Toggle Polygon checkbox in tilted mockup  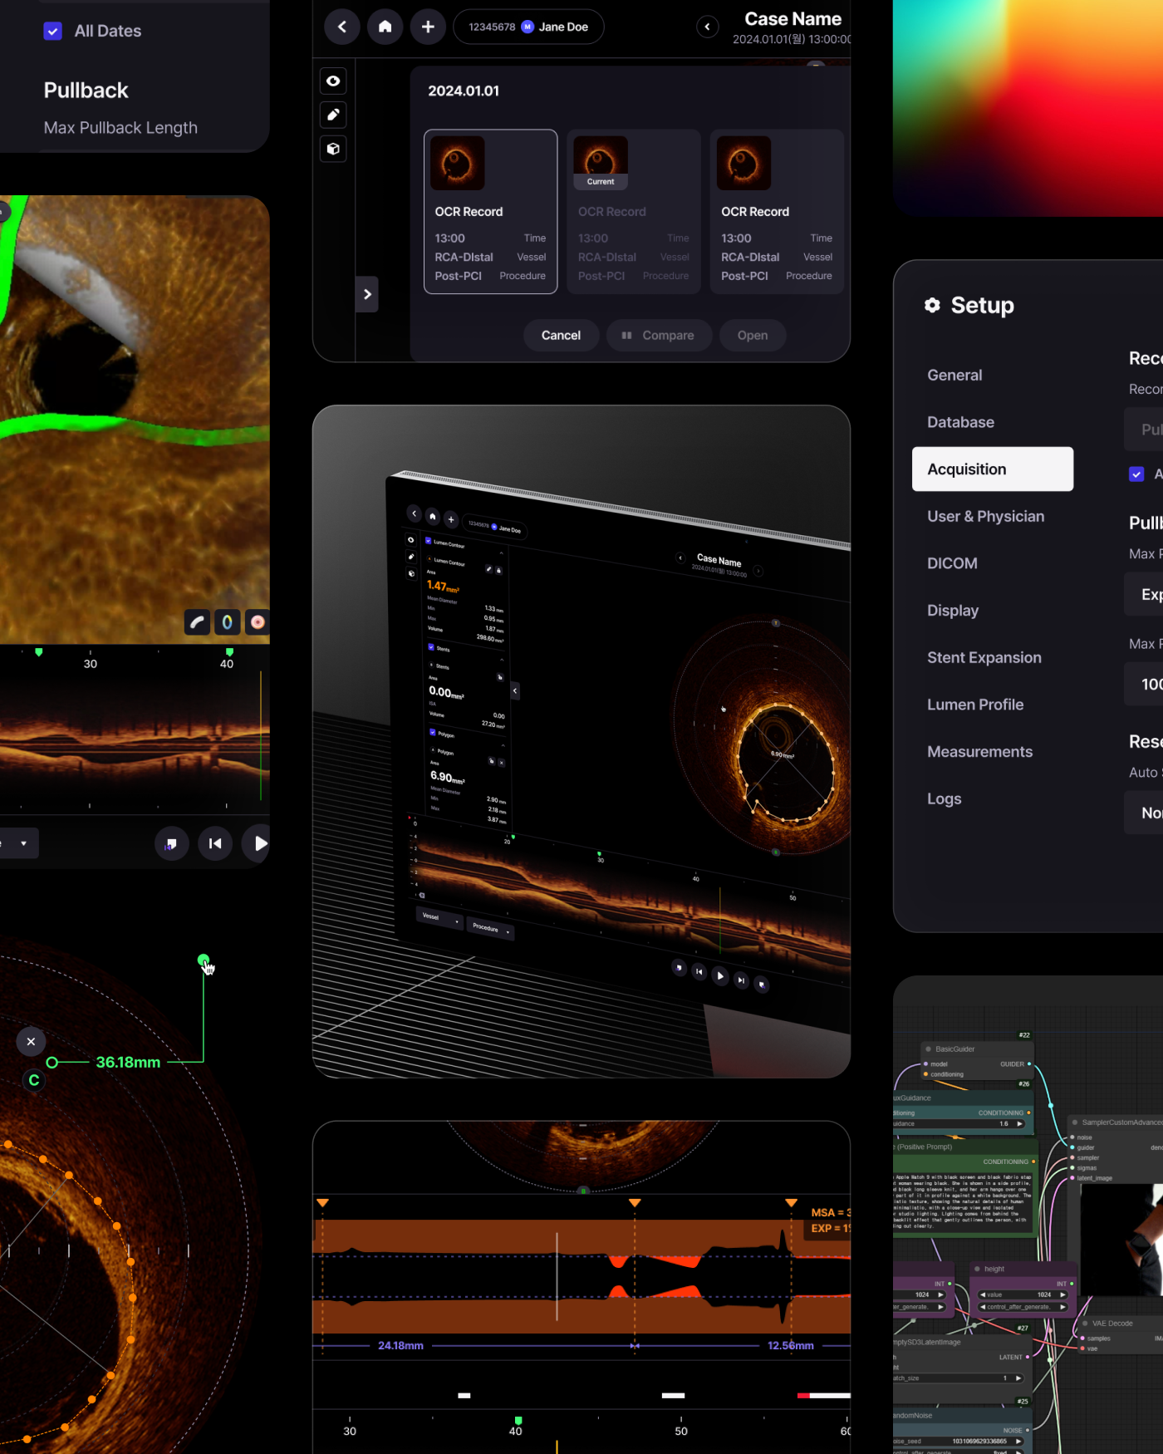point(433,733)
